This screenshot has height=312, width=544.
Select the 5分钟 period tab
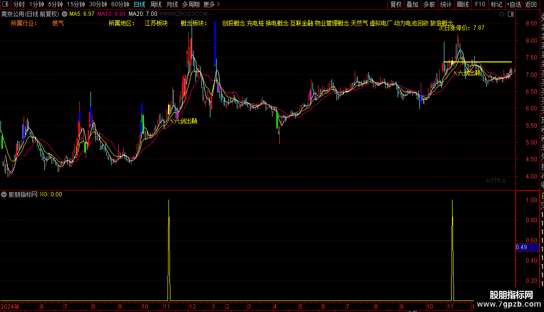point(55,4)
